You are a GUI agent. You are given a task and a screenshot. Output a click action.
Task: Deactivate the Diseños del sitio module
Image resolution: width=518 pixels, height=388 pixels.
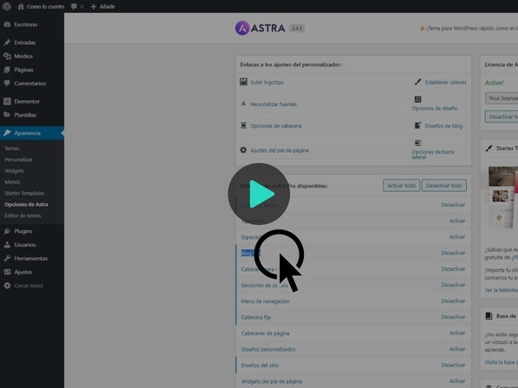tap(453, 366)
